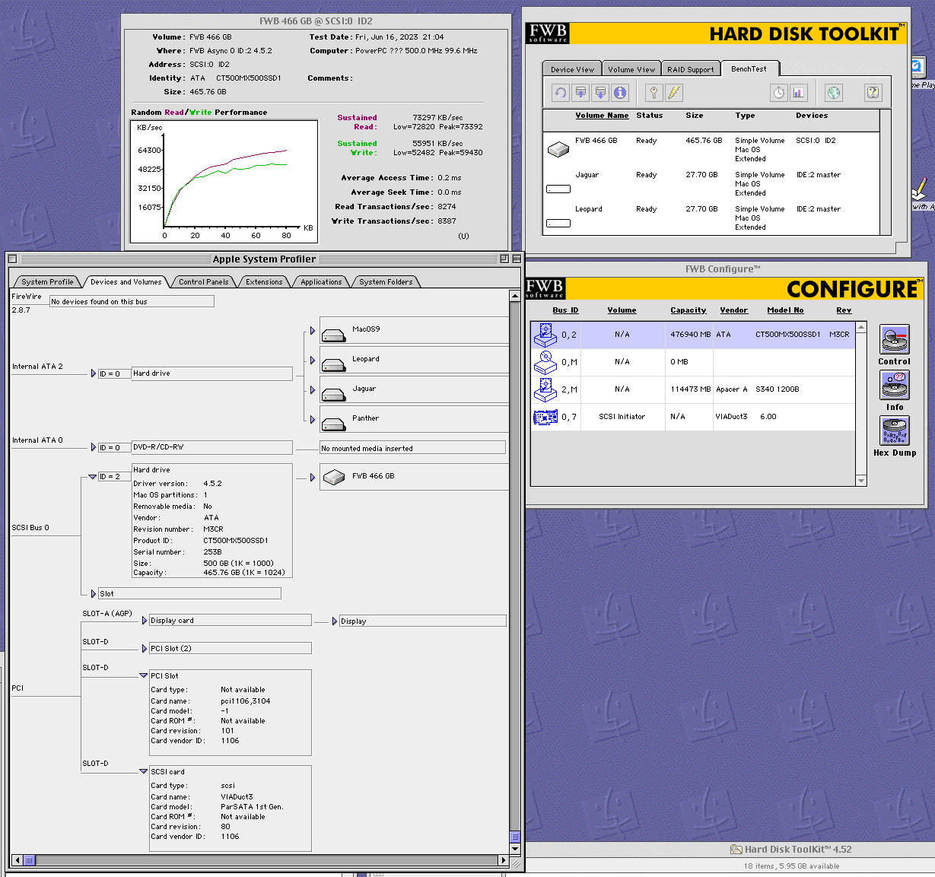Open the Extensions tab in System Profiler
This screenshot has height=877, width=935.
(264, 282)
